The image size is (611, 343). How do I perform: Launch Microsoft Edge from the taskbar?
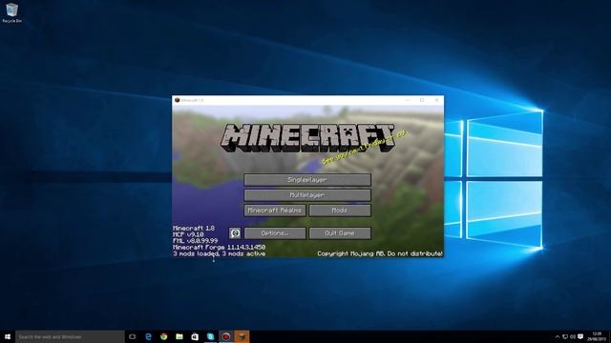[x=148, y=336]
